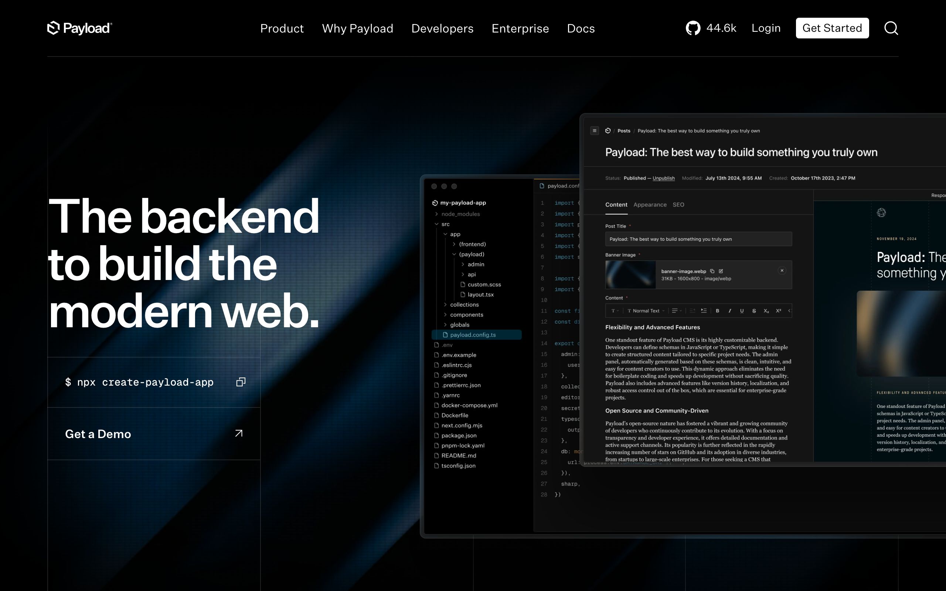Select the Content tab
This screenshot has height=591, width=946.
[616, 205]
